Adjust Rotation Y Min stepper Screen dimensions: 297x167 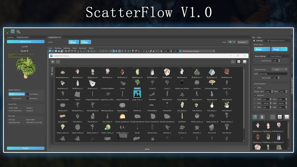[270, 103]
